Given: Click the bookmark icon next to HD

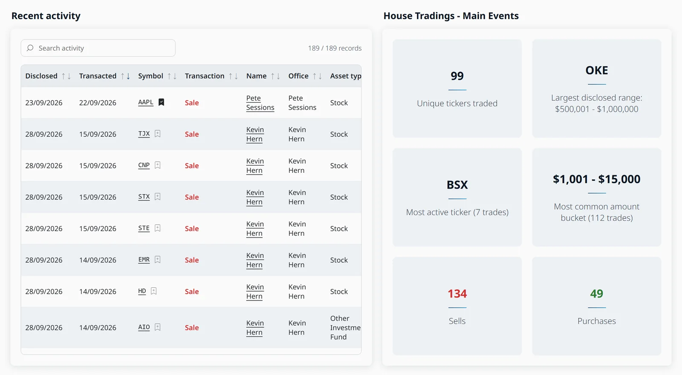Looking at the screenshot, I should (153, 291).
